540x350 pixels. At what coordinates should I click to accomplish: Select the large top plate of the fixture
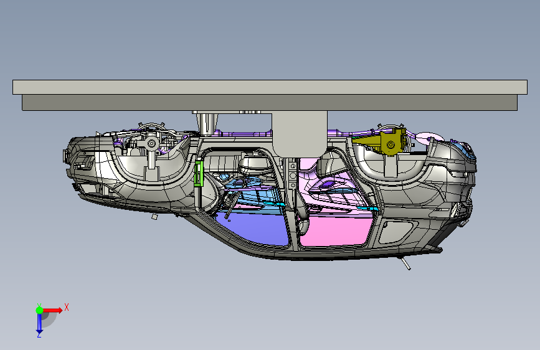[x=270, y=87]
